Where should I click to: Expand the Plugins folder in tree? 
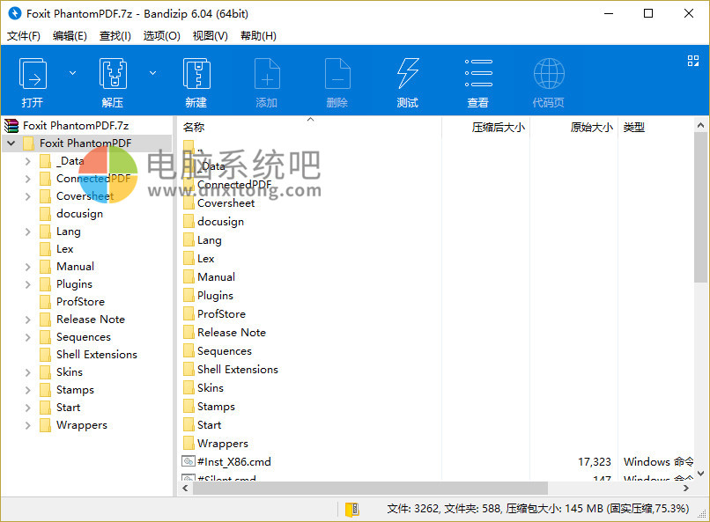[27, 284]
